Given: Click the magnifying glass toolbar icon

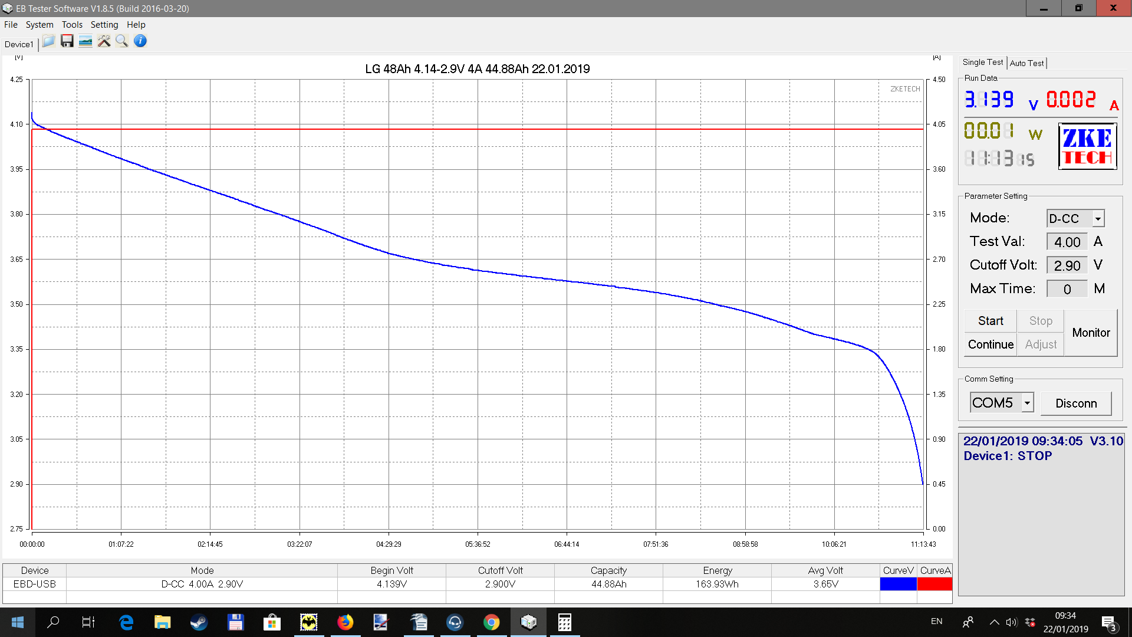Looking at the screenshot, I should point(122,41).
